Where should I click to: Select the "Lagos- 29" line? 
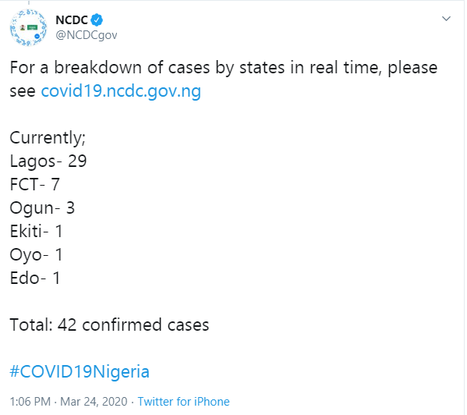48,161
